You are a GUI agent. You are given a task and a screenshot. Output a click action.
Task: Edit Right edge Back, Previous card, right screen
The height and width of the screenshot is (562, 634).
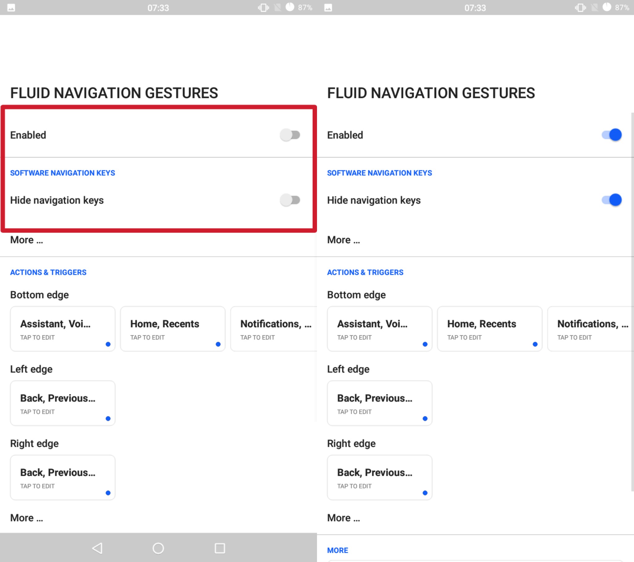[x=380, y=478]
